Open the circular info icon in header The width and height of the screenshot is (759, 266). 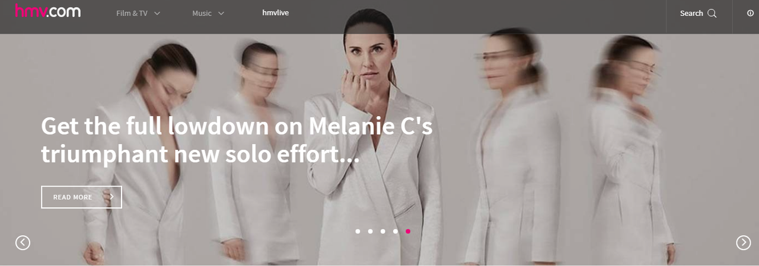751,13
